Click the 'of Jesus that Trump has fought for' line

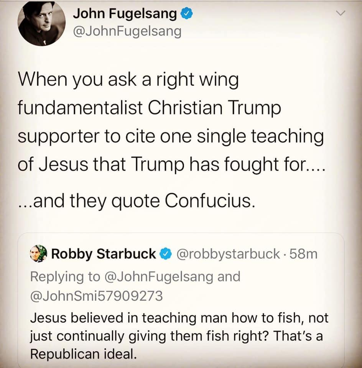click(172, 164)
